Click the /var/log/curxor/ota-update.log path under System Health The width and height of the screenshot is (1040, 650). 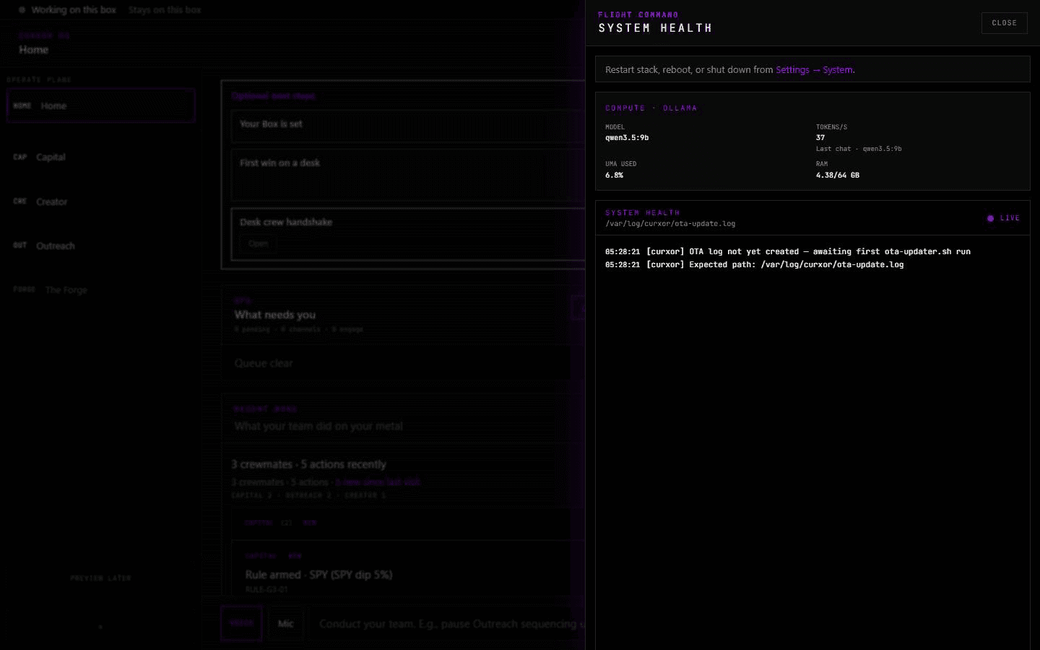tap(670, 224)
